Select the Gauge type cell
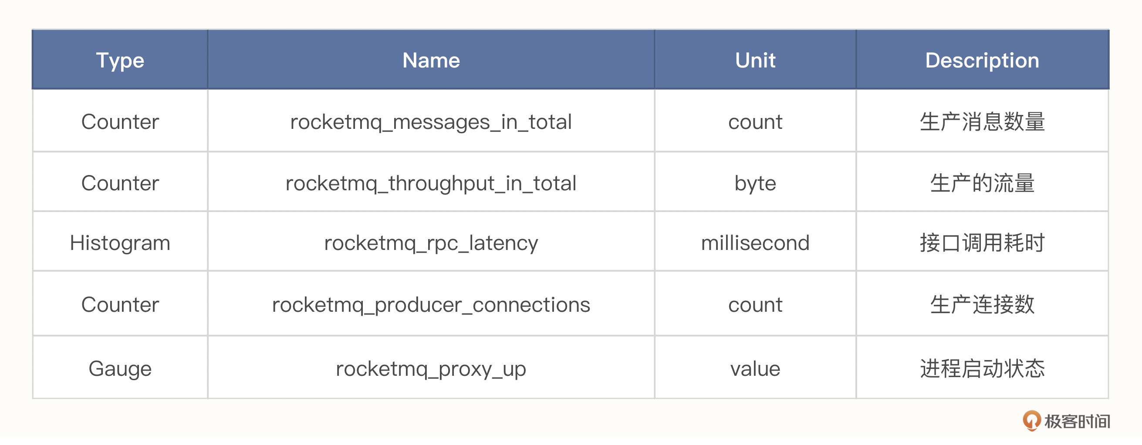The width and height of the screenshot is (1142, 445). point(120,368)
